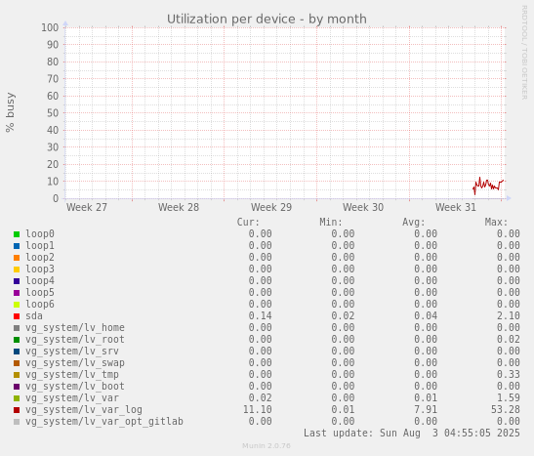Click the Last update timestamp

point(412,433)
